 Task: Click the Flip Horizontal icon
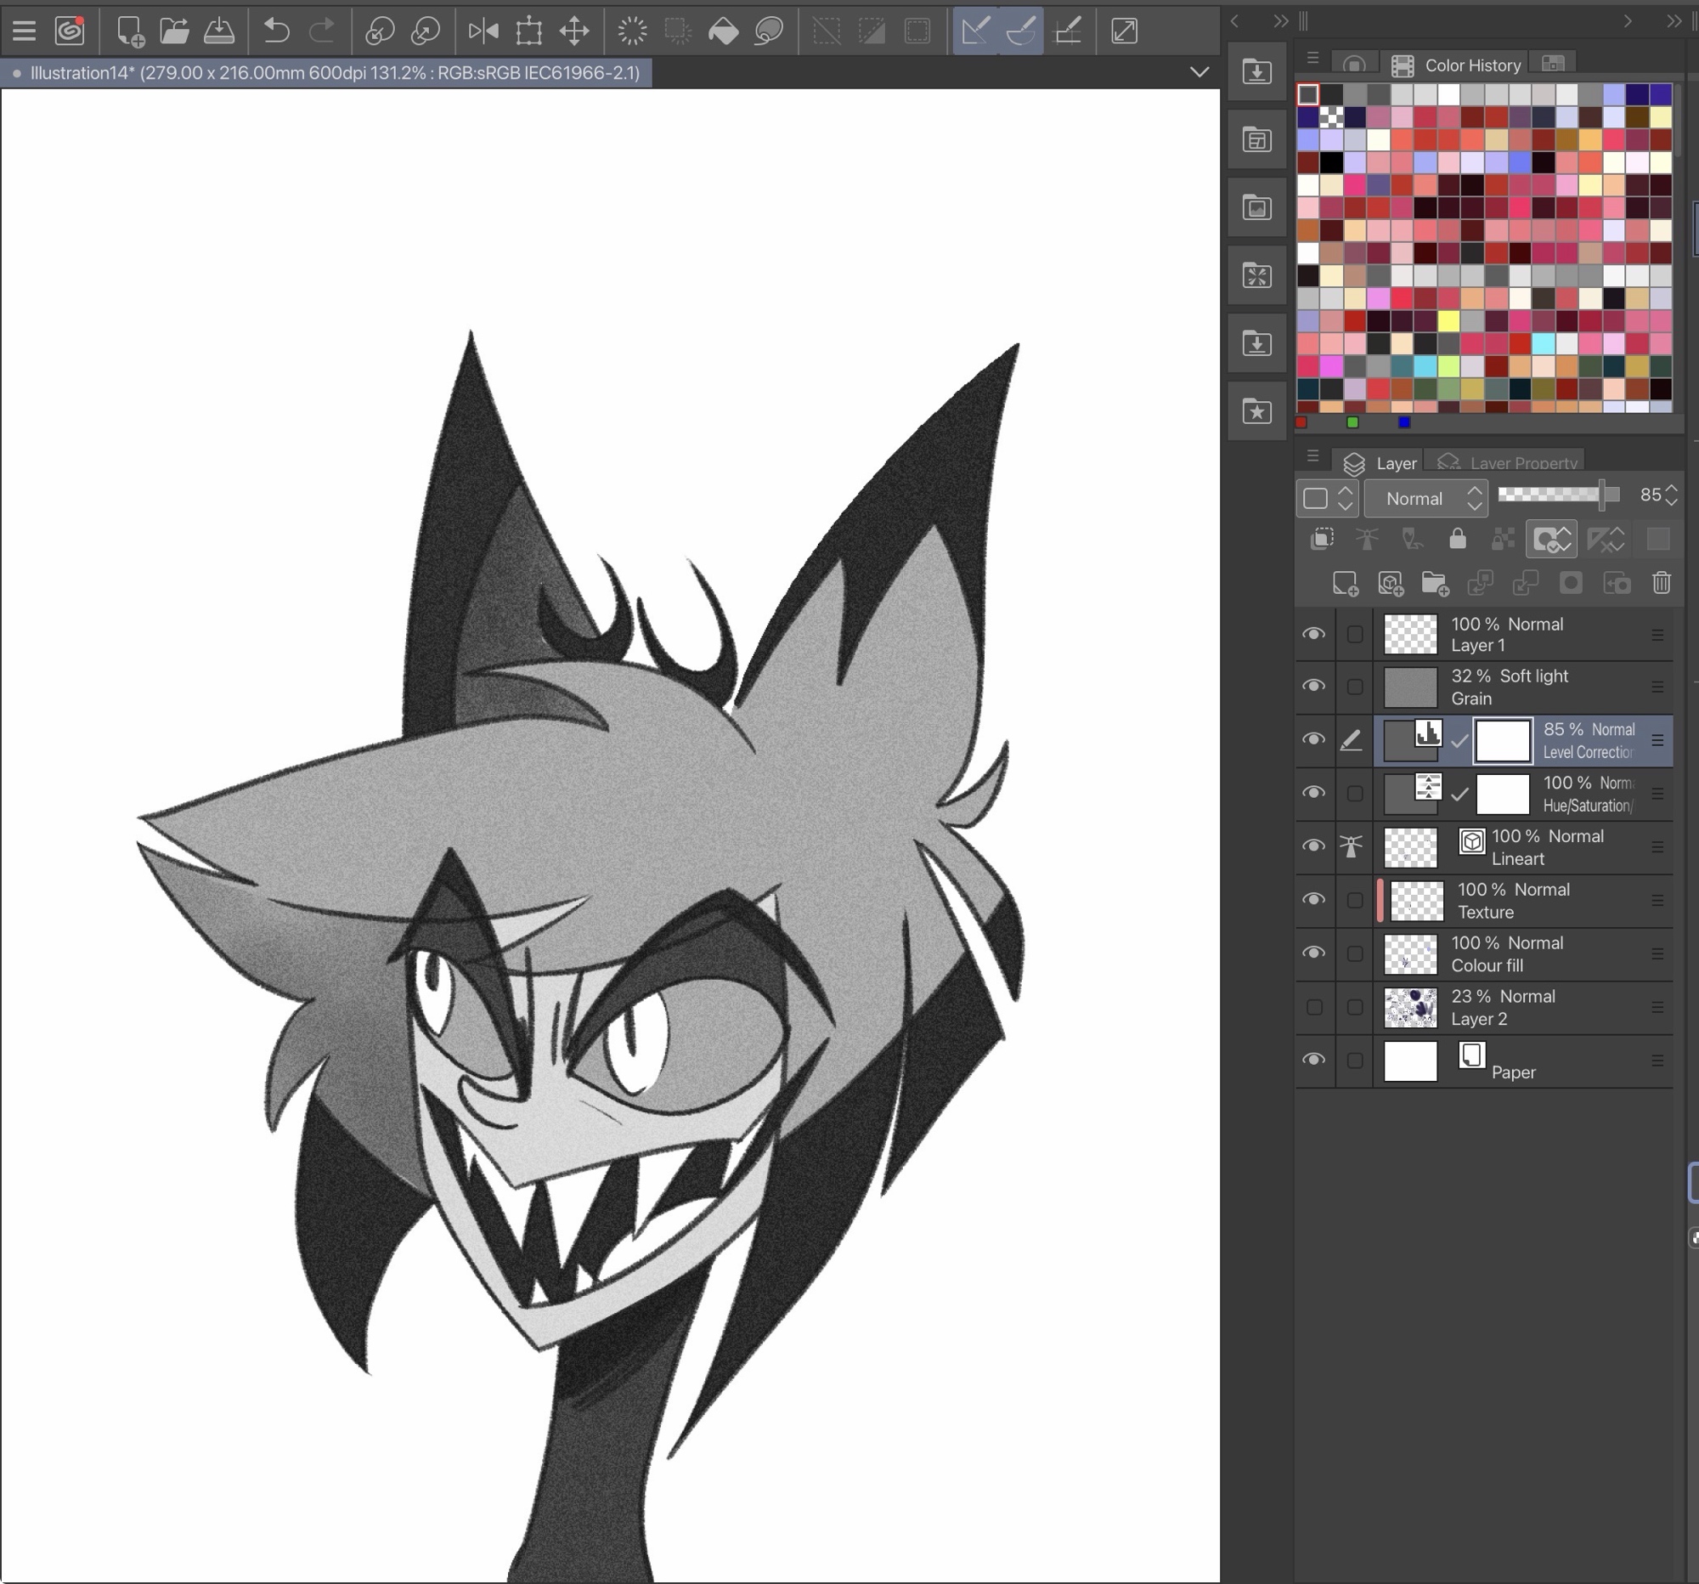tap(483, 31)
